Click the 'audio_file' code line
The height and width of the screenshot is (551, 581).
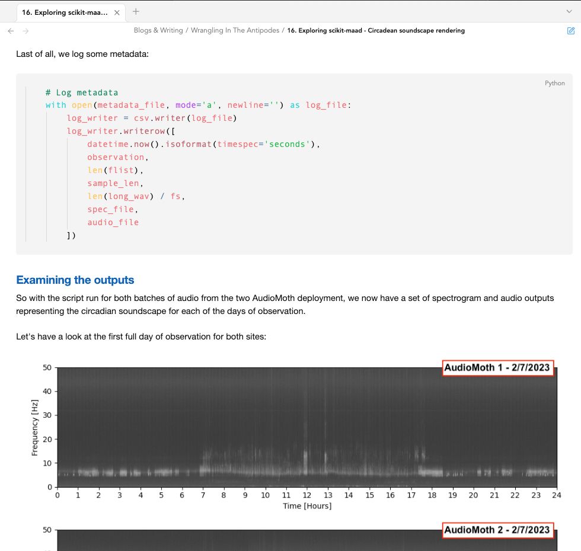coord(113,223)
